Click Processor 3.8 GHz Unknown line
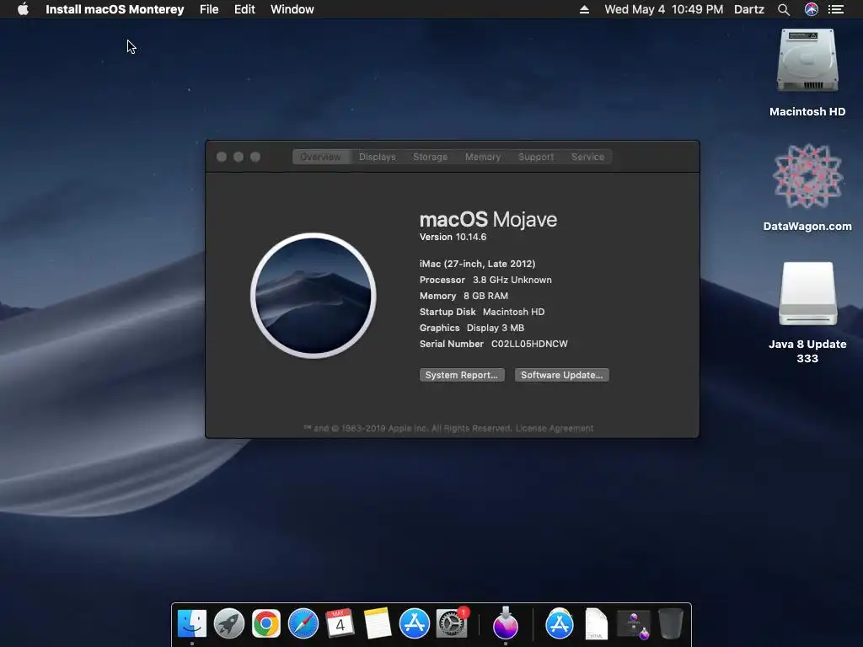863x647 pixels. pyautogui.click(x=485, y=280)
